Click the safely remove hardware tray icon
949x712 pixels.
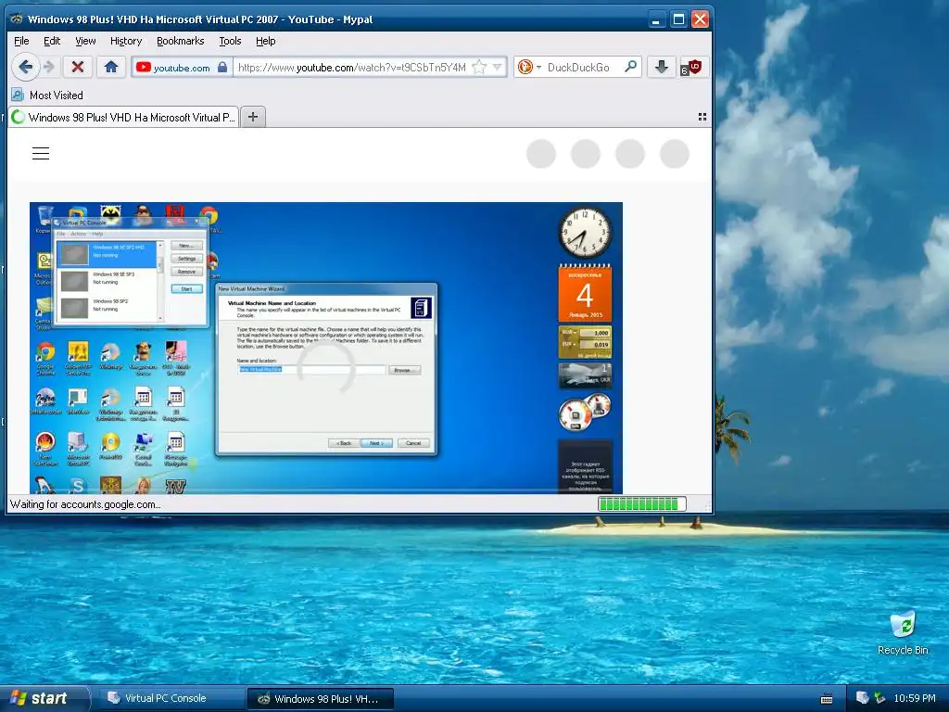coord(879,698)
